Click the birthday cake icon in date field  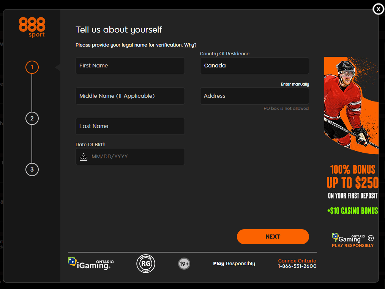pyautogui.click(x=84, y=157)
